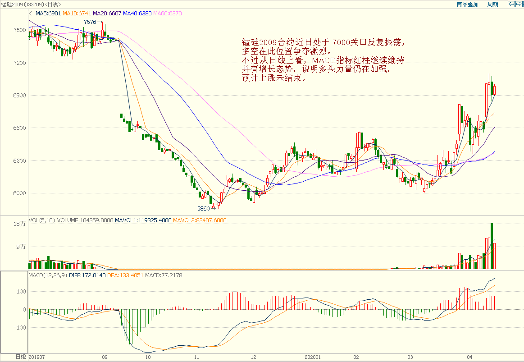Click the 5860 low price marker
524x362 pixels.
[x=204, y=209]
